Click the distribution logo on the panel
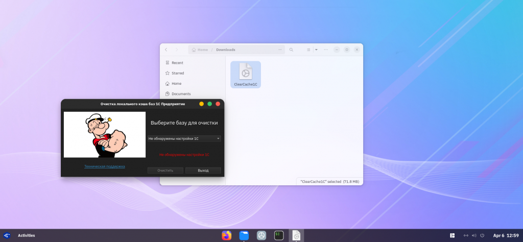 (x=7, y=235)
